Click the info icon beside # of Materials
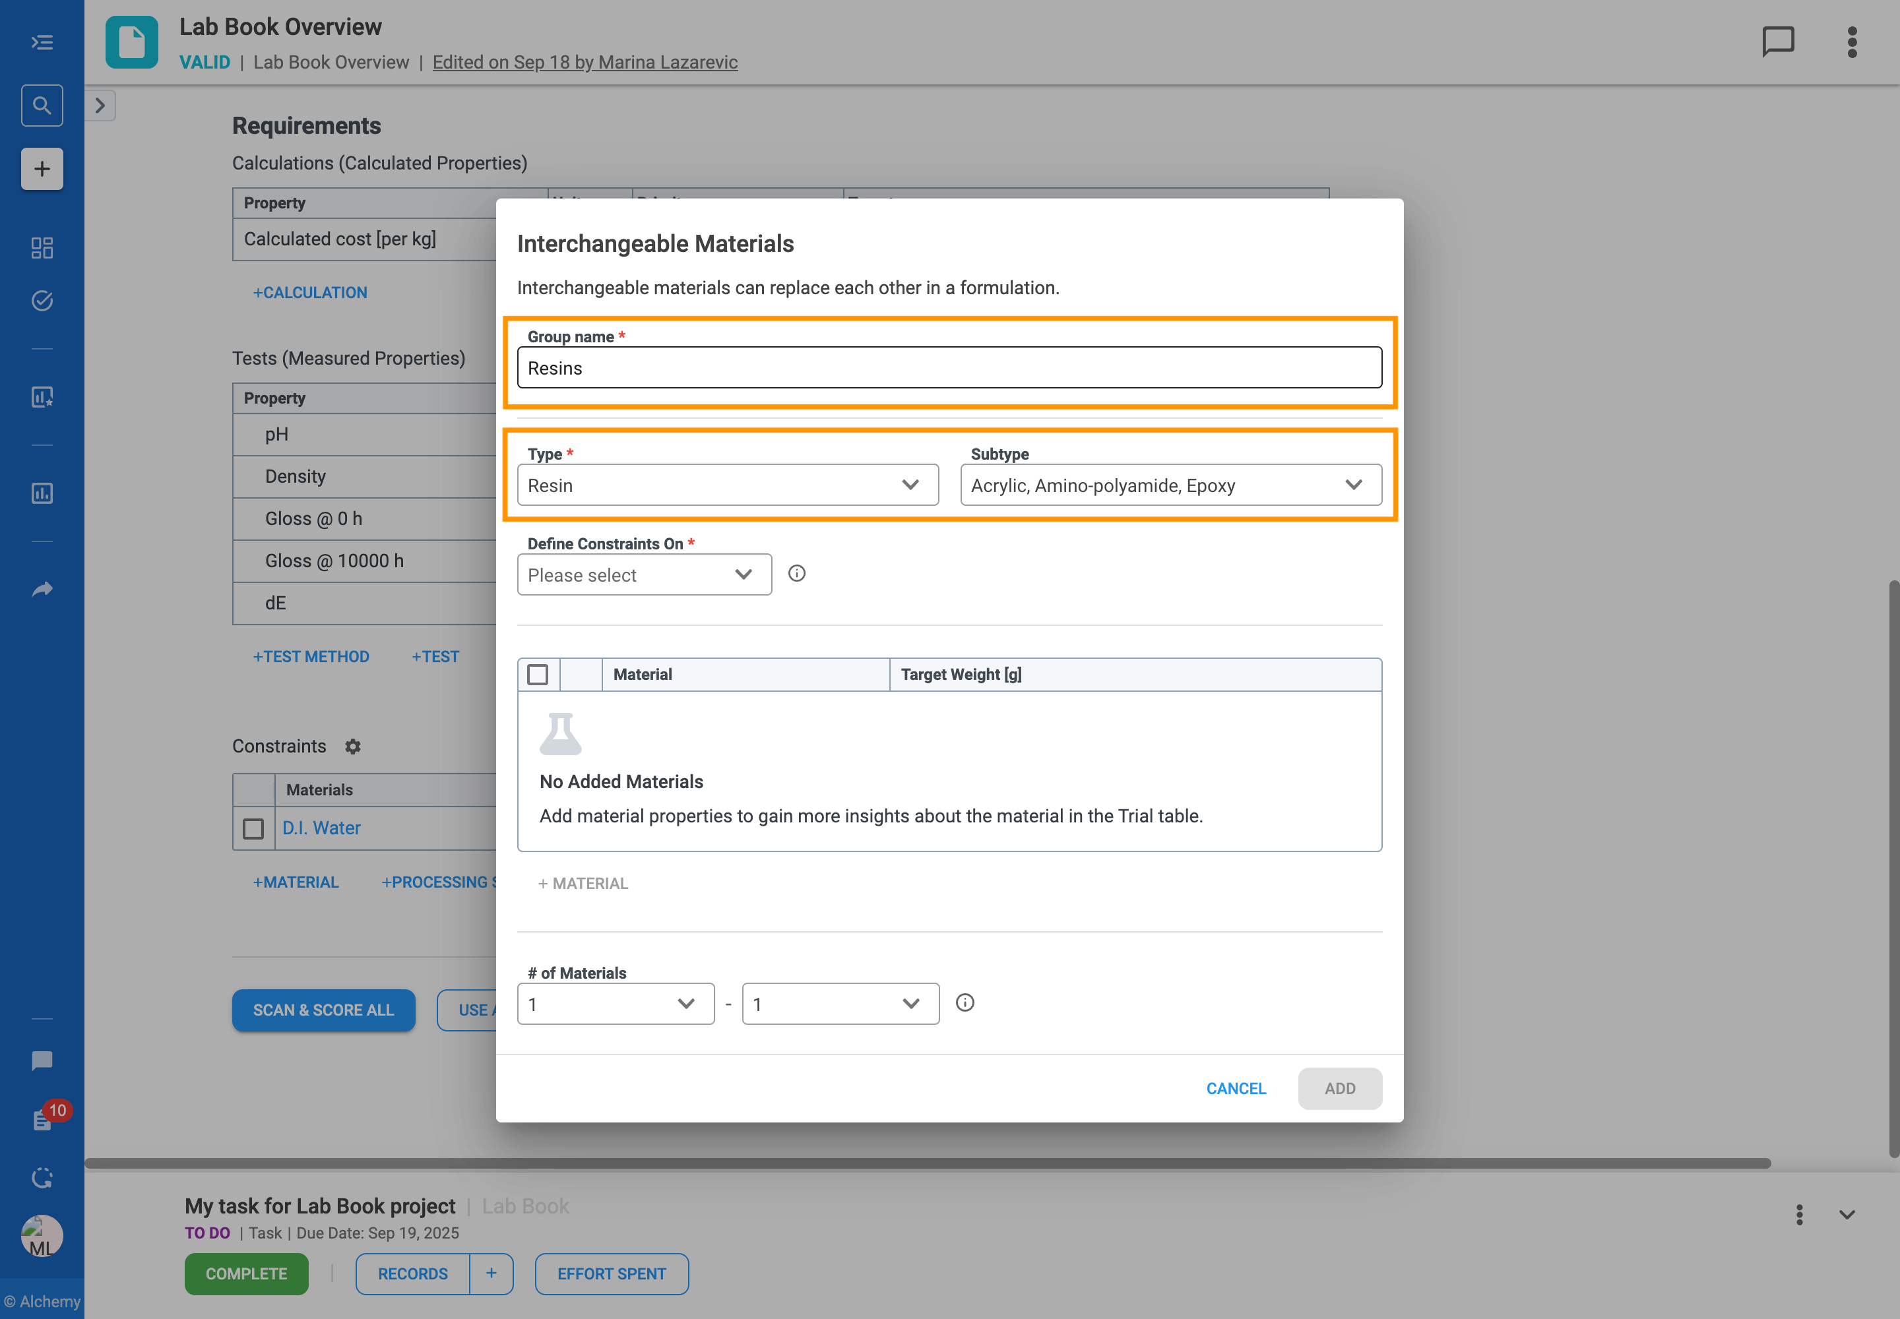Image resolution: width=1900 pixels, height=1319 pixels. tap(964, 1002)
